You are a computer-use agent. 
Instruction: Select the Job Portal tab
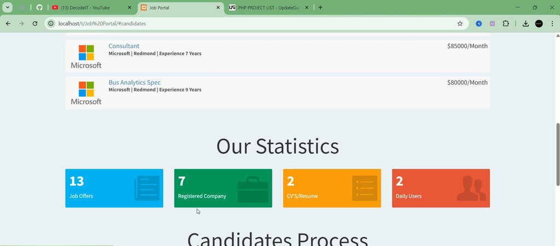pos(180,8)
